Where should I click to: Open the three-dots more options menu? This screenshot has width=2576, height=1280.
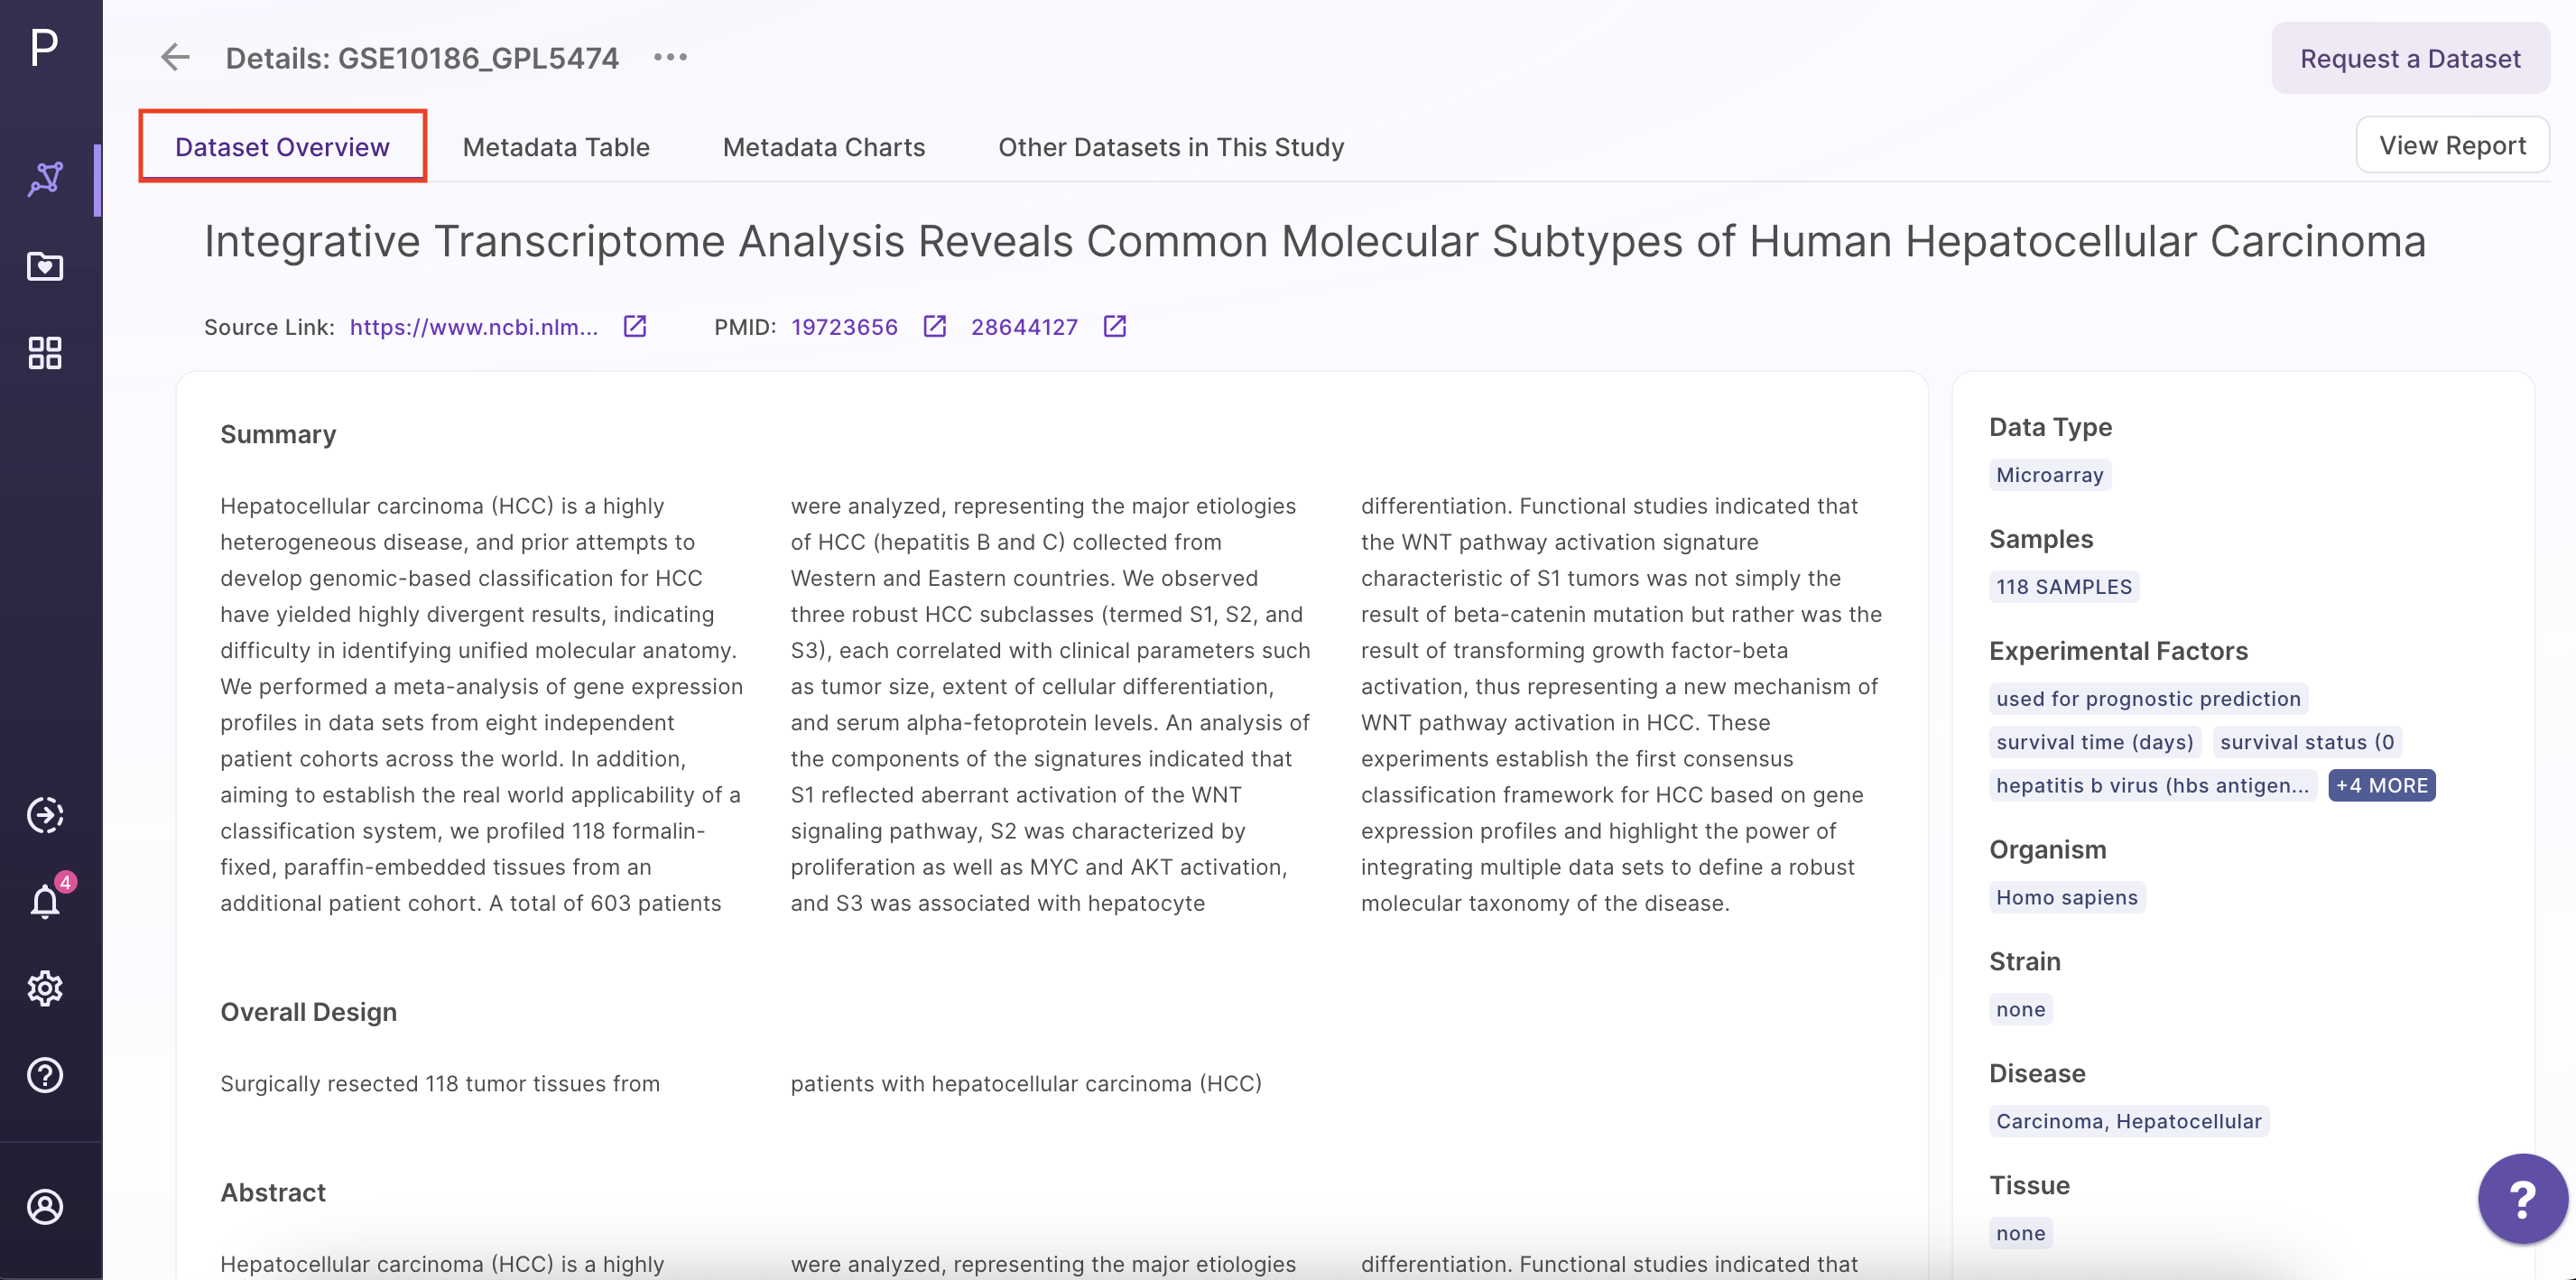tap(670, 57)
